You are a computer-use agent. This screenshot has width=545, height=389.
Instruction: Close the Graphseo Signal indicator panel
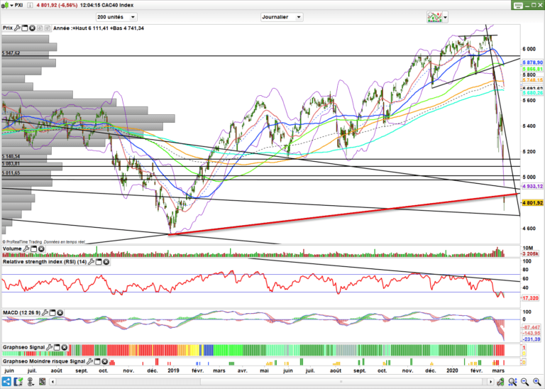pyautogui.click(x=65, y=348)
